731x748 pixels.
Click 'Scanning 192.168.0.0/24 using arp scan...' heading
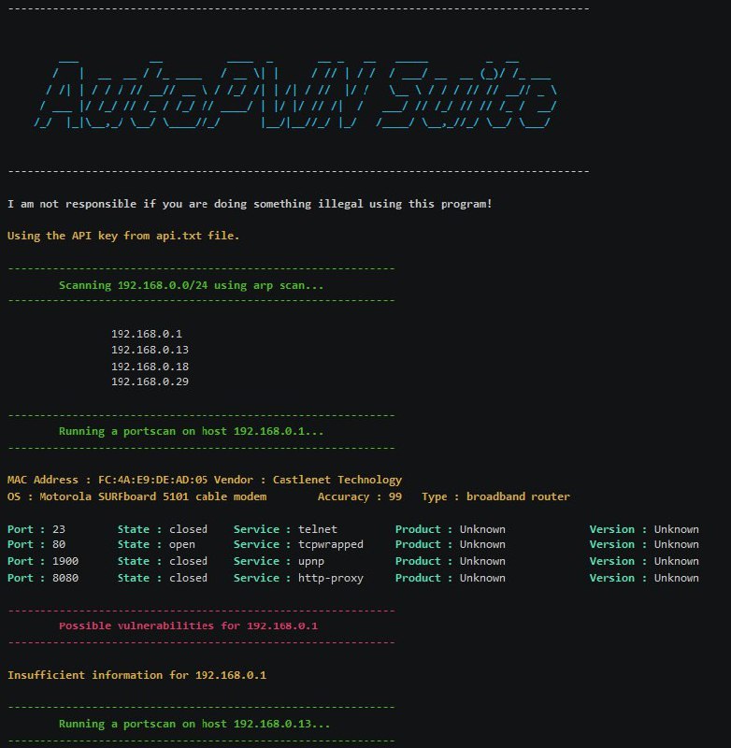pos(191,285)
